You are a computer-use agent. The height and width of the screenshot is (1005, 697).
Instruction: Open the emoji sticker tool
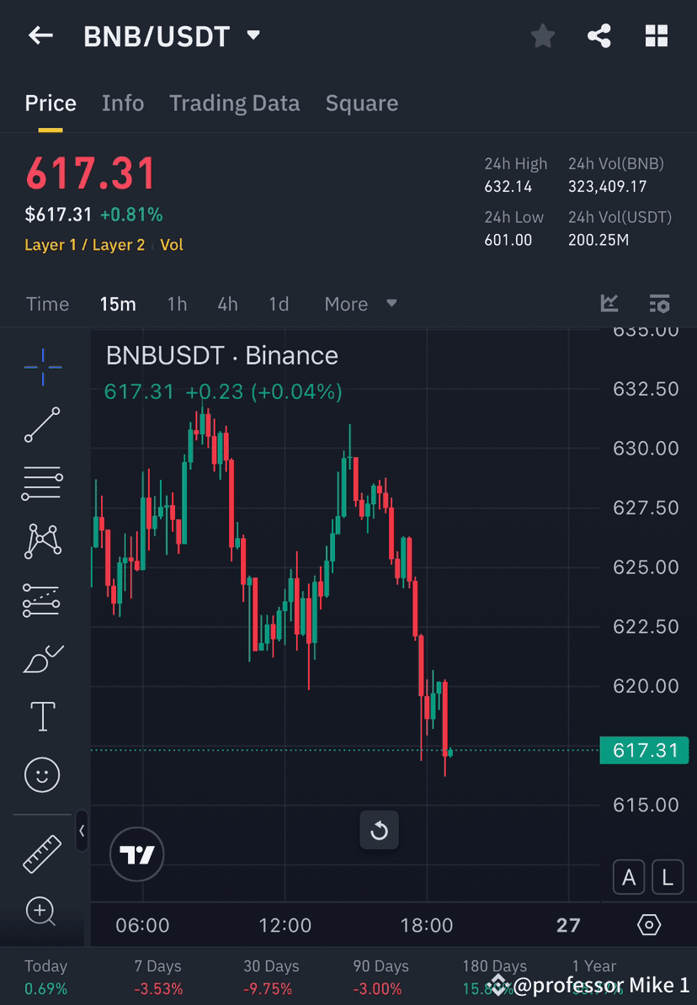42,774
